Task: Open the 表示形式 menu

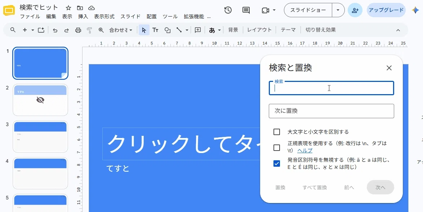Action: (104, 17)
